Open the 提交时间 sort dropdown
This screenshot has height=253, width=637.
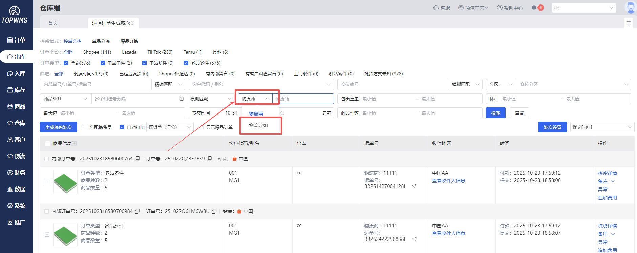pos(602,127)
